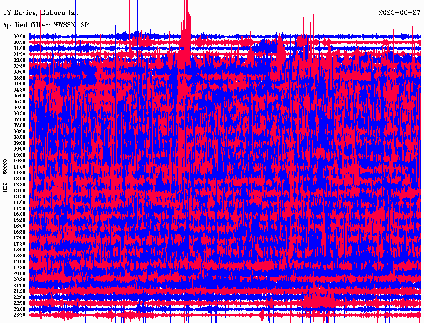Select the 10:30 time label
This screenshot has width=424, height=323.
click(x=19, y=161)
